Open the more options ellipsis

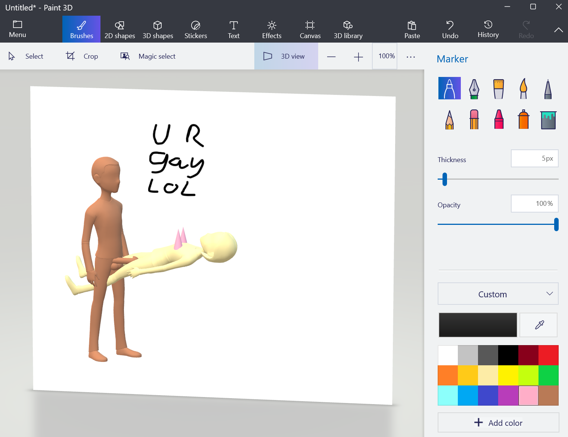click(411, 57)
